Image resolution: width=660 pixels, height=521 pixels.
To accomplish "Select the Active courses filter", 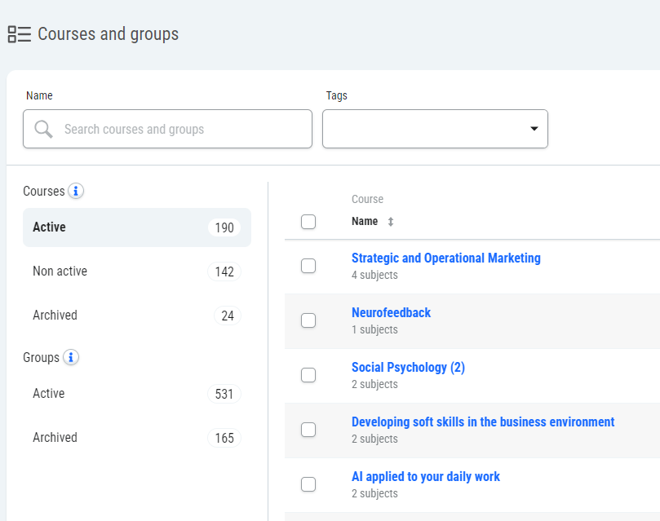I will tap(136, 227).
